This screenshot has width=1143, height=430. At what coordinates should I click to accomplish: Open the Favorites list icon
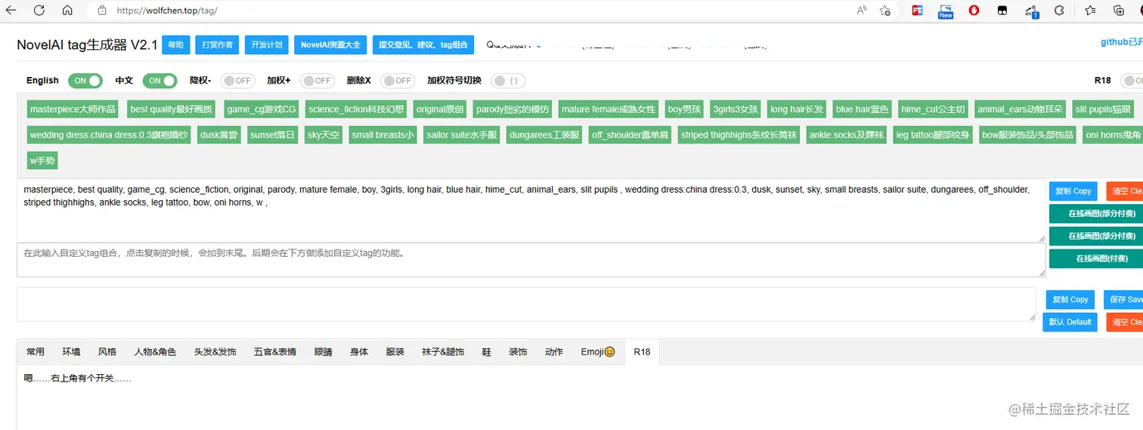(x=1090, y=11)
